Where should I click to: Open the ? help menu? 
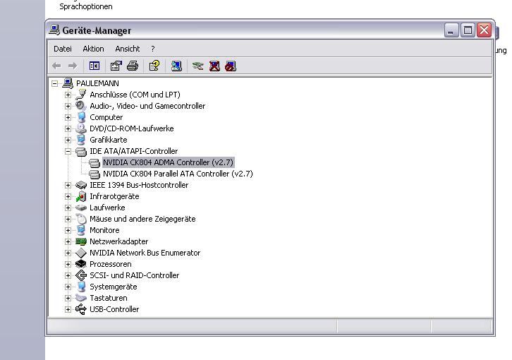(x=153, y=49)
